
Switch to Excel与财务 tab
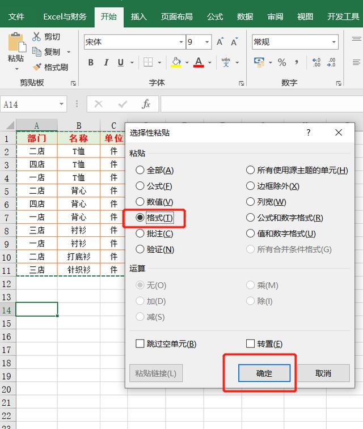(65, 16)
